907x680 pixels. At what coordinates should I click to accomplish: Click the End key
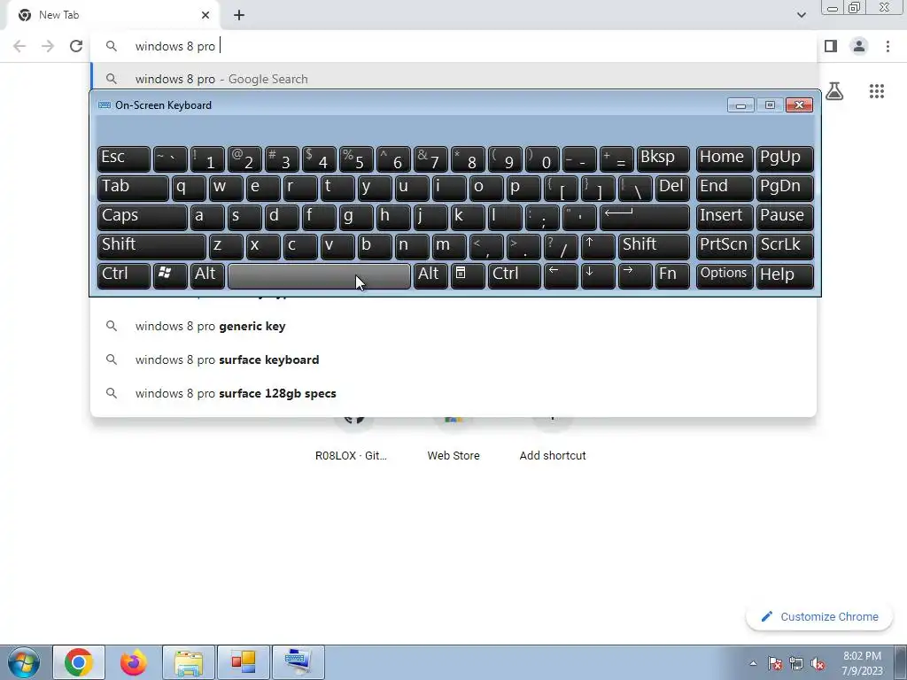pos(725,188)
